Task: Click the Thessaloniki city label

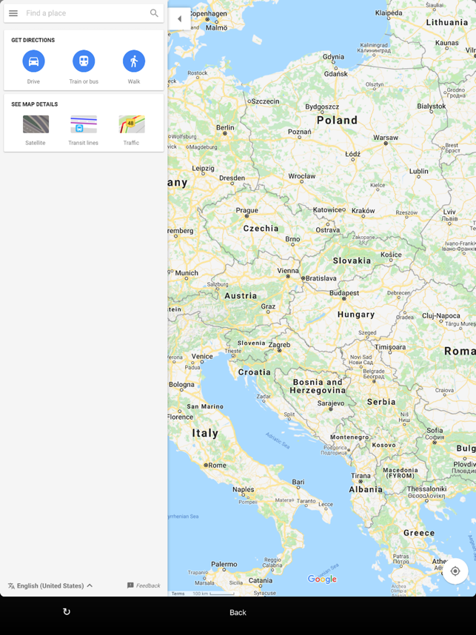Action: (426, 488)
